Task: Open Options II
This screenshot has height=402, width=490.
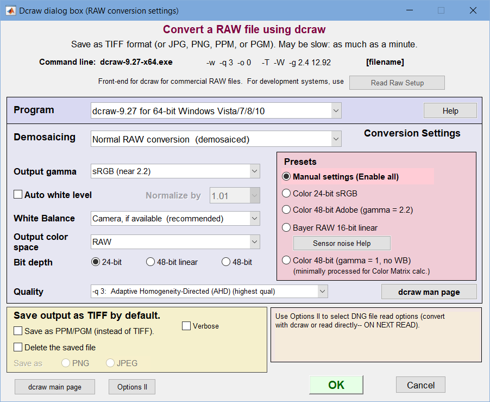Action: [x=132, y=387]
